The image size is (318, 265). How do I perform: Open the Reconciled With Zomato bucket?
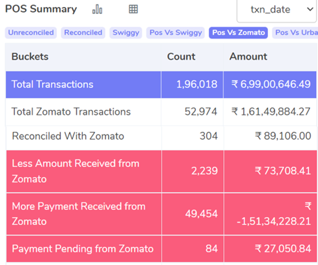click(161, 136)
